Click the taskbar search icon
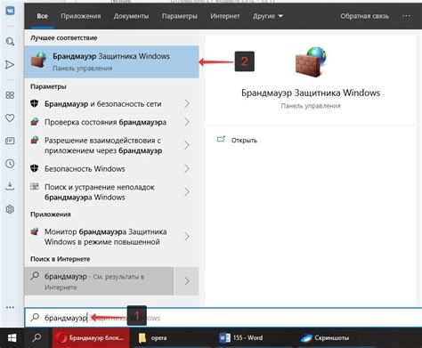This screenshot has width=422, height=348. pyautogui.click(x=37, y=338)
